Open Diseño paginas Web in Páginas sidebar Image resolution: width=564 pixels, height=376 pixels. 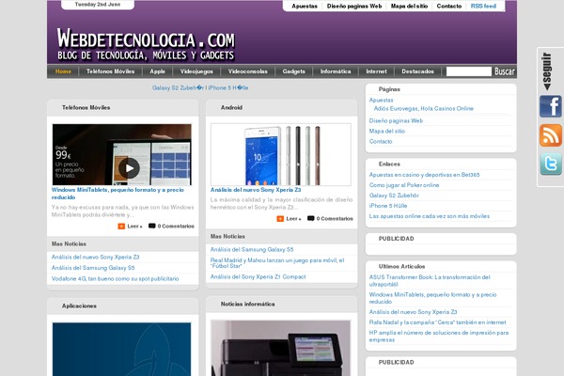point(396,120)
